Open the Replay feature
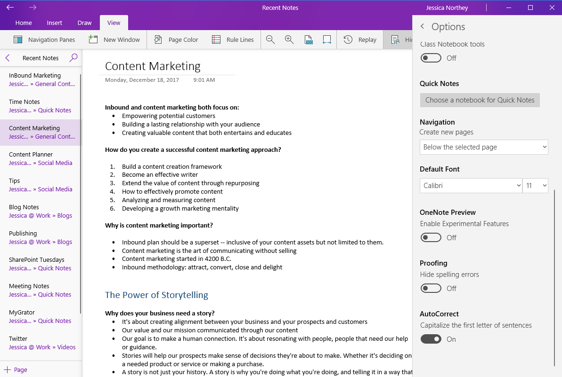 360,39
